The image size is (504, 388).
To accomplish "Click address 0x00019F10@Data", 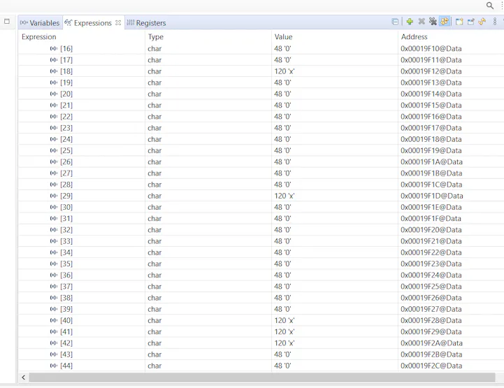I will tap(431, 48).
